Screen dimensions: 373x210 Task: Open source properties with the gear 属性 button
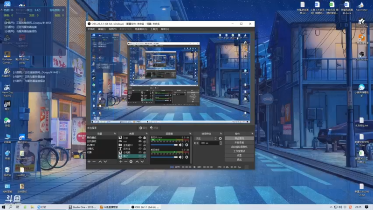point(143,128)
